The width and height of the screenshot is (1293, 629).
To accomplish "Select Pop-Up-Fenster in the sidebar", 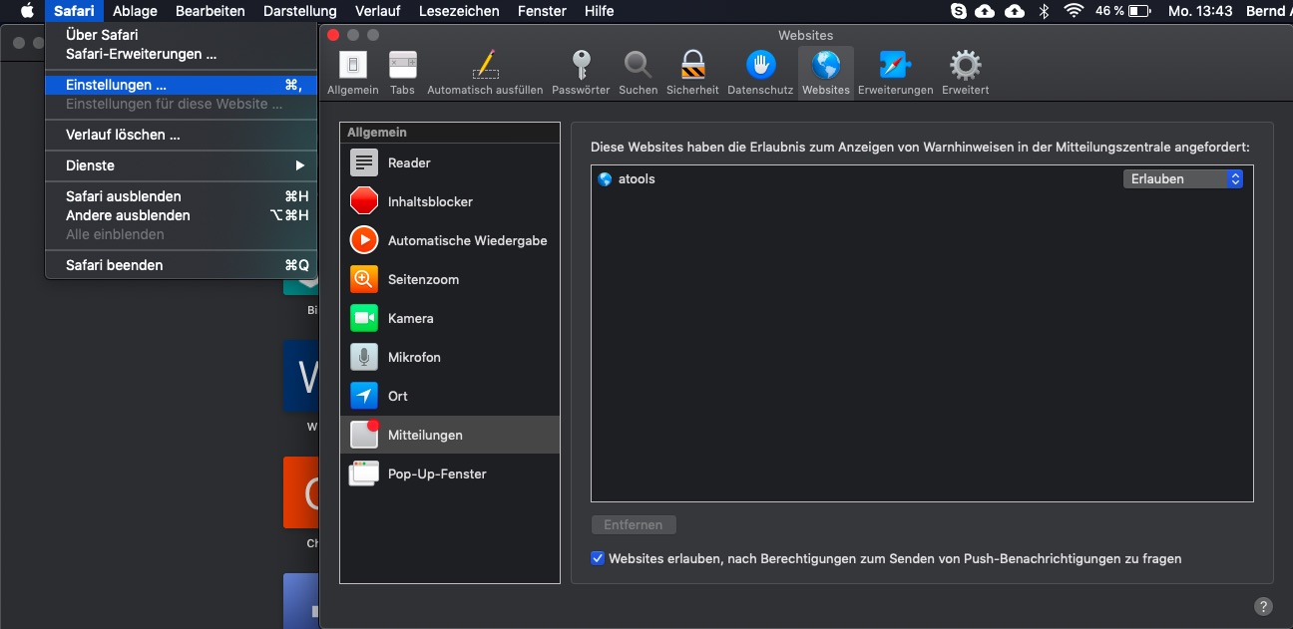I will [x=450, y=473].
